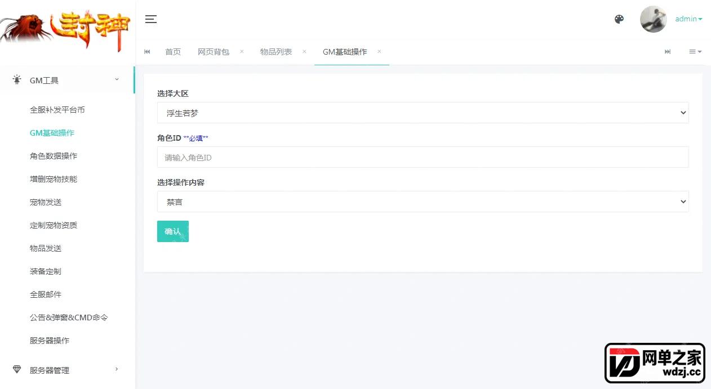Open 宠物发送 in sidebar
The width and height of the screenshot is (711, 389).
pos(46,202)
